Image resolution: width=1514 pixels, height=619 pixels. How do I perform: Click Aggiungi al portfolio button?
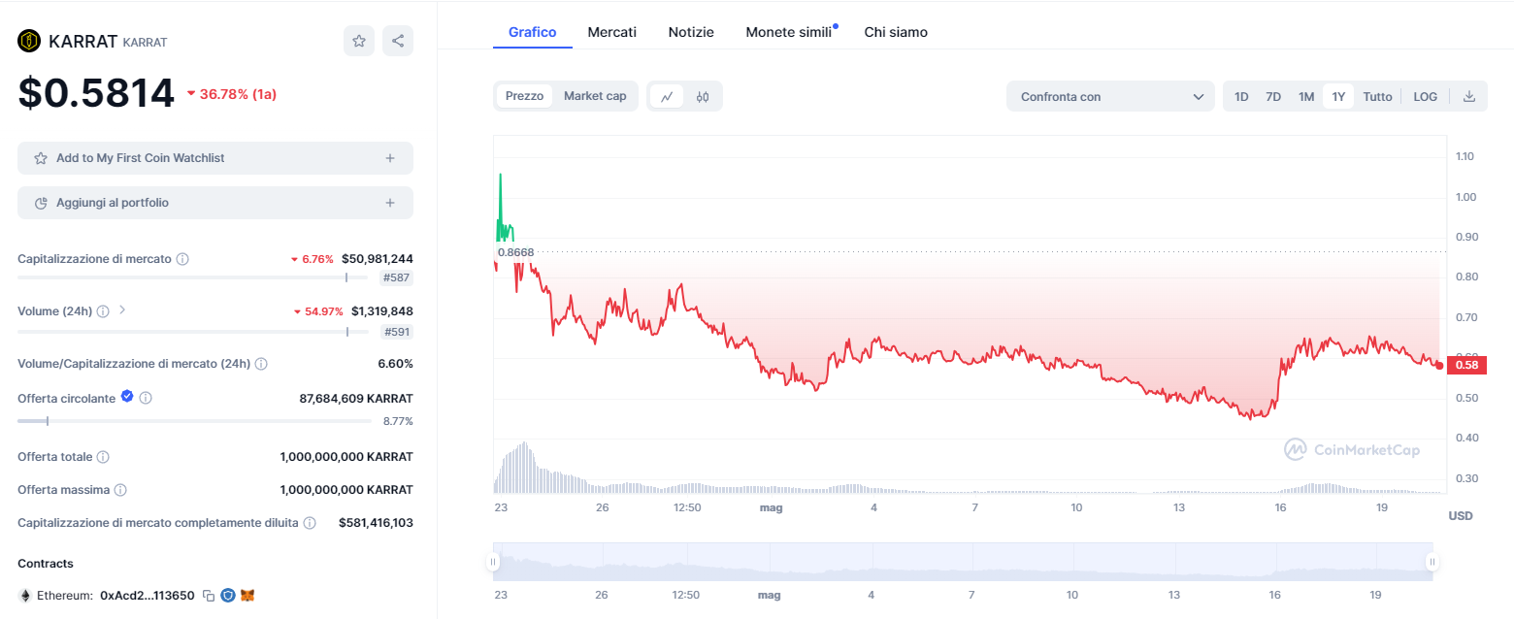pos(214,203)
